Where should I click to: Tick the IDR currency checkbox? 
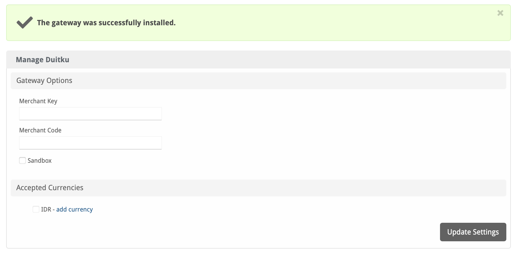(x=36, y=209)
